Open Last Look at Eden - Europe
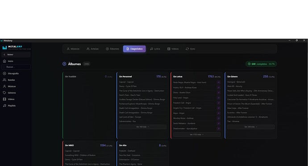Viewport: 308px width, 166px height. coord(130,117)
